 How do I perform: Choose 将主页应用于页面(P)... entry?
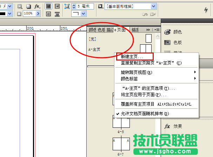(x=157, y=95)
